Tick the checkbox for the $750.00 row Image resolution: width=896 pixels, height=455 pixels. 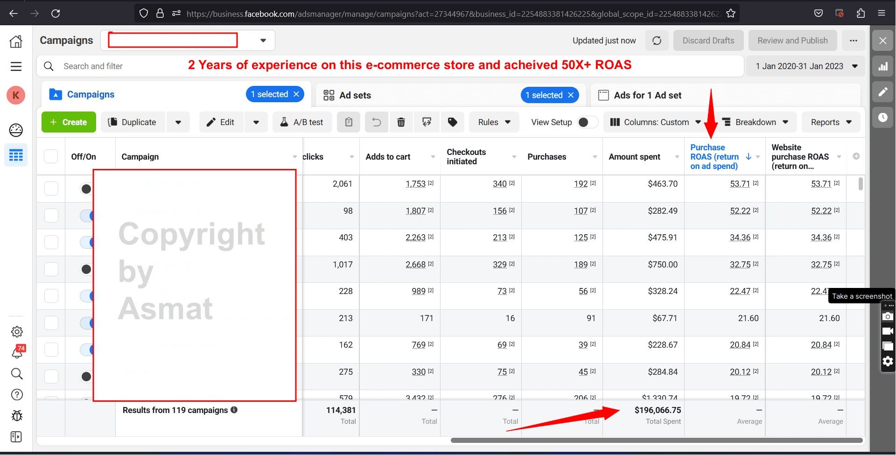pos(51,269)
